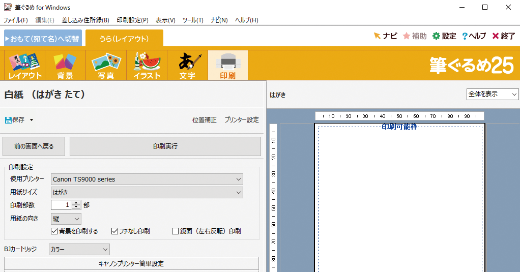The image size is (520, 272).
Task: Click 位置補正 link
Action: point(205,120)
